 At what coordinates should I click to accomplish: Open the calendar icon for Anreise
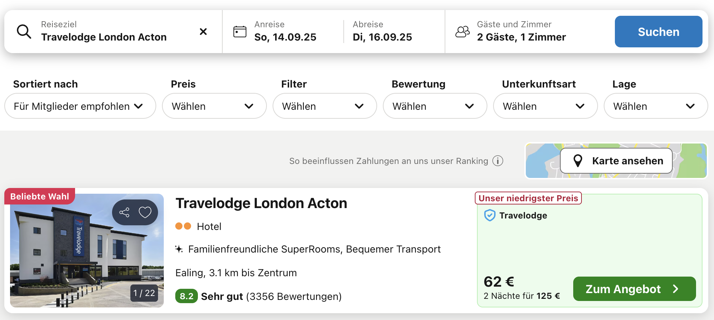(240, 32)
